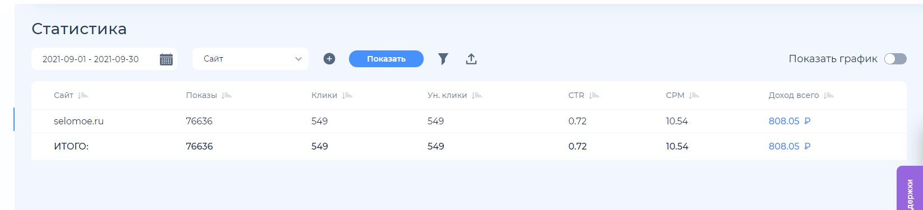
Task: Open the calendar date picker icon
Action: click(x=166, y=59)
